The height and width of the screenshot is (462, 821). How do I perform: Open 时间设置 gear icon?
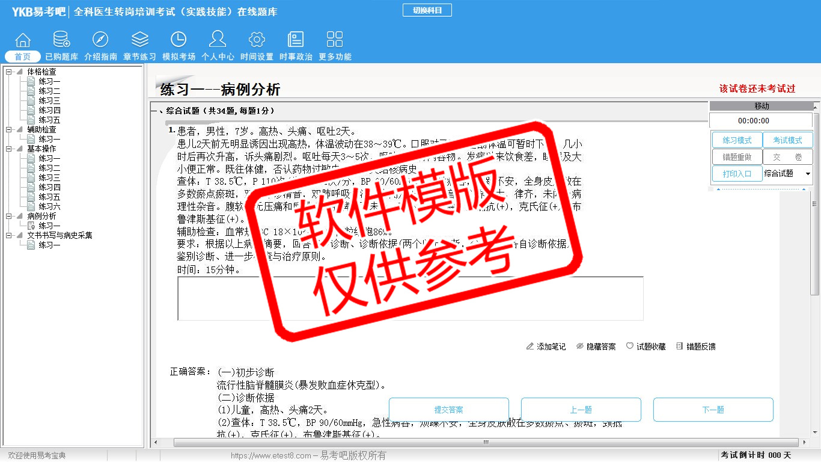click(257, 40)
